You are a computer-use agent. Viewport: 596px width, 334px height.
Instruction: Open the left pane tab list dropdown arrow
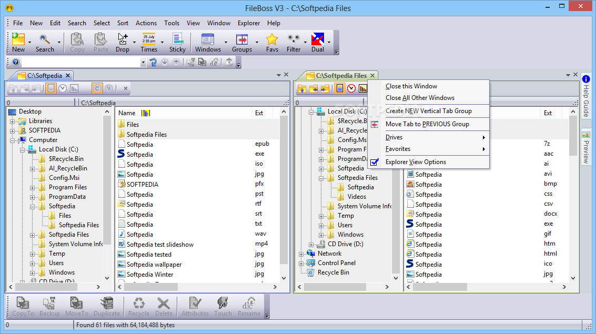(x=279, y=75)
